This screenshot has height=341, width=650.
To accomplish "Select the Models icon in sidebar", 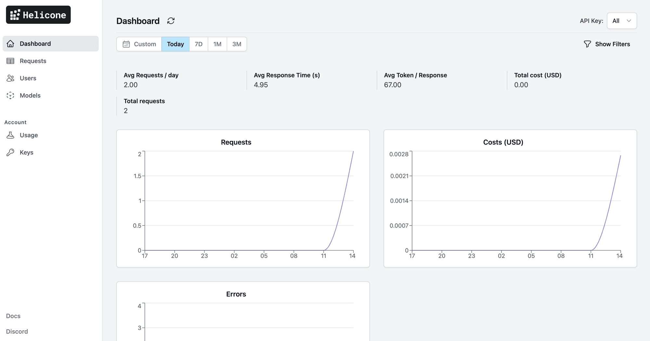I will (x=11, y=95).
